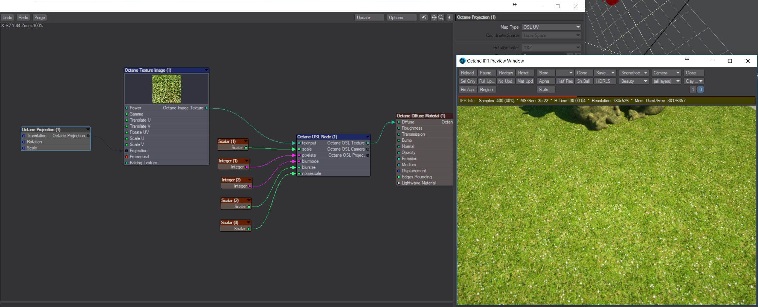Open the Clay mode dropdown

click(694, 81)
